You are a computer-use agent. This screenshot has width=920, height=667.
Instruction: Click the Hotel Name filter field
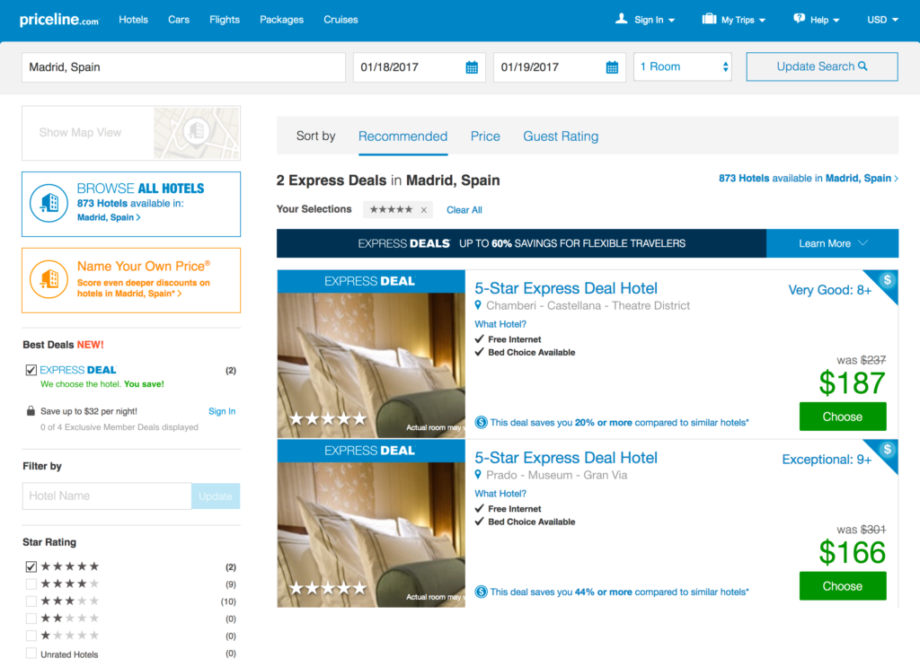[107, 496]
